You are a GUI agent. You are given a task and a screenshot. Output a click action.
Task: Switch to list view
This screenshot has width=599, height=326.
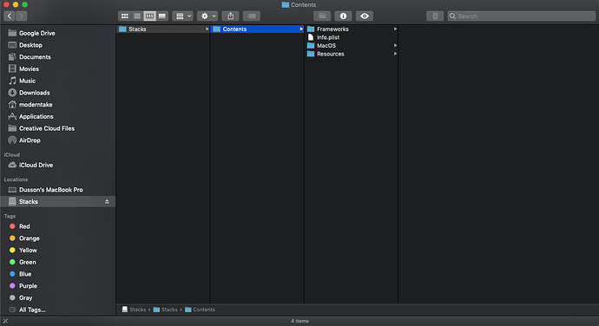(137, 16)
